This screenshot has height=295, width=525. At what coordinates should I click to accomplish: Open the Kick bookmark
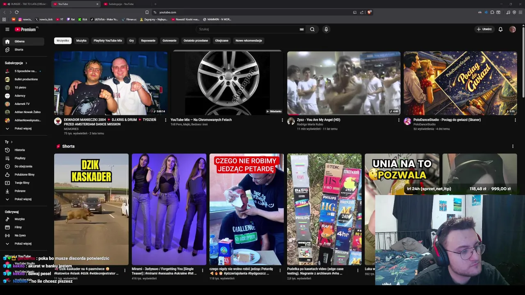click(82, 19)
